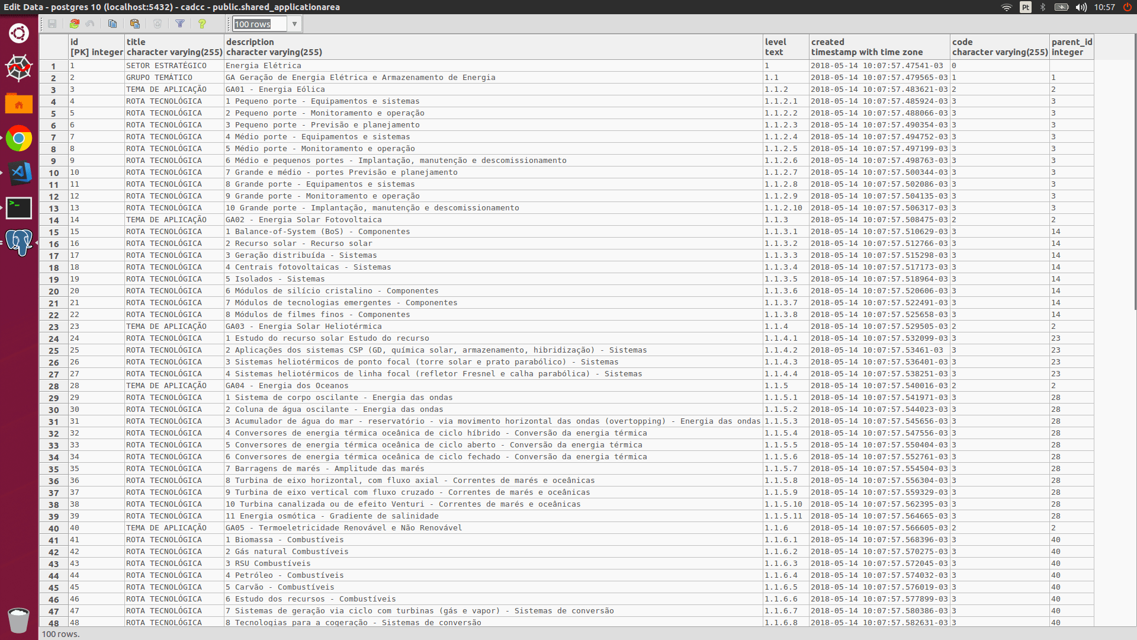This screenshot has width=1137, height=640.
Task: Save the data changes
Action: [53, 24]
